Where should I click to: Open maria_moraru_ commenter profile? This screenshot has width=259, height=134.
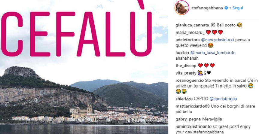coord(190,32)
